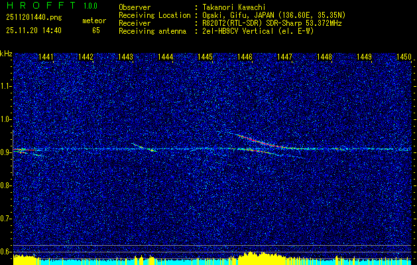Click the 1441 time axis marker
This screenshot has height=265, width=417.
pos(46,57)
